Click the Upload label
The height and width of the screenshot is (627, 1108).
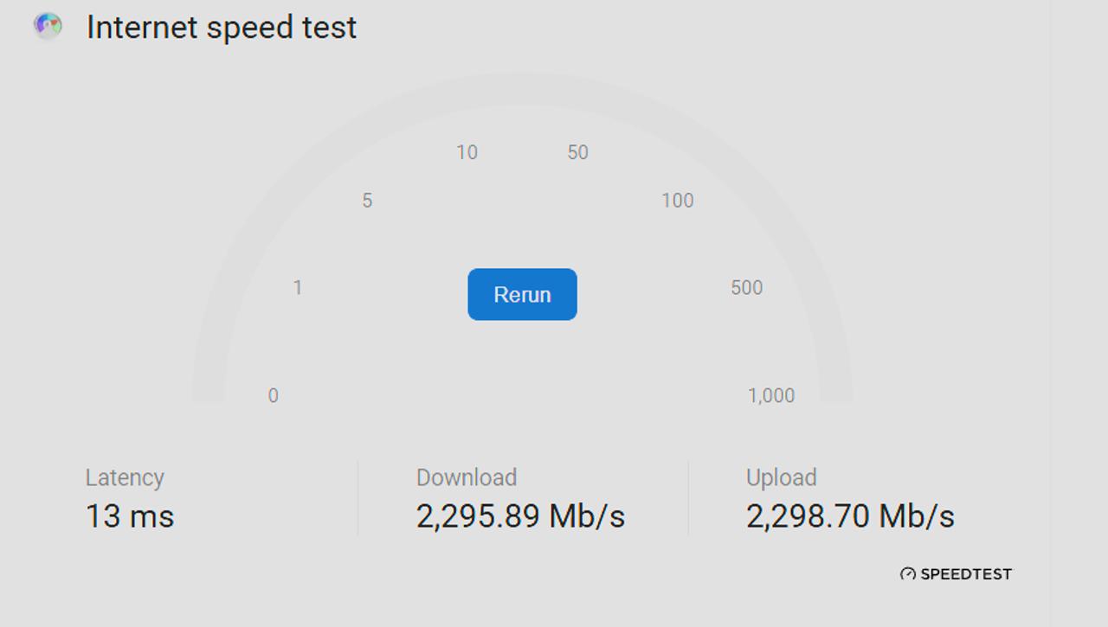(x=781, y=477)
